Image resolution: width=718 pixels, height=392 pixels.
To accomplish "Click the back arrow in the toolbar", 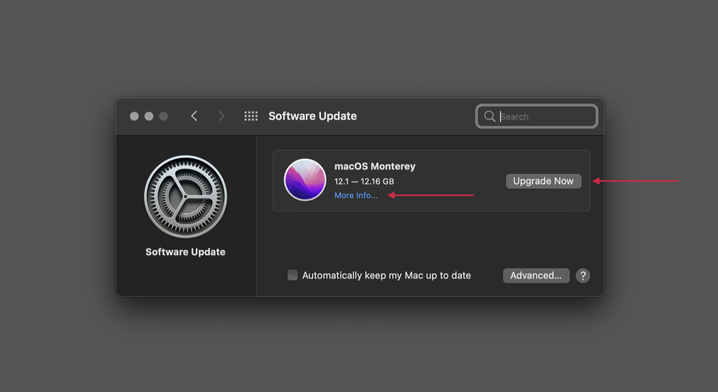I will 194,116.
